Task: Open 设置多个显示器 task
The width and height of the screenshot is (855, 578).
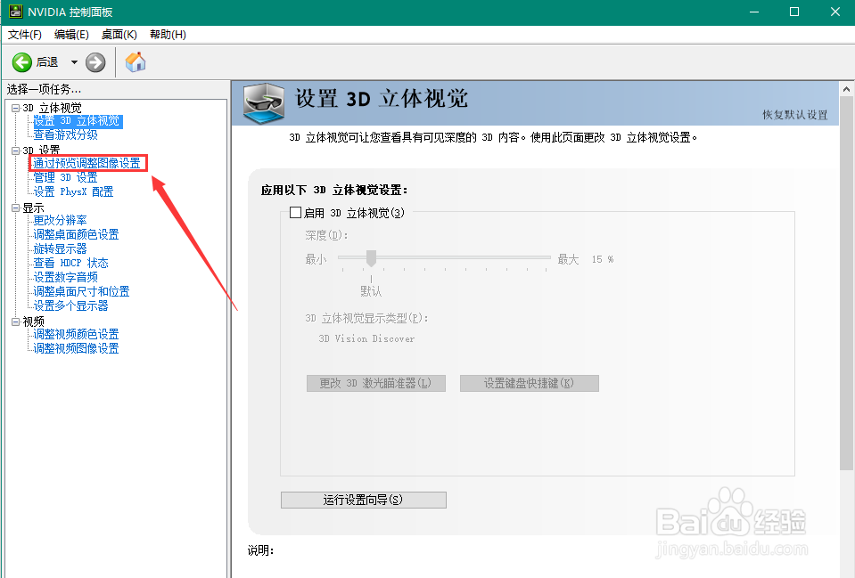Action: coord(71,305)
